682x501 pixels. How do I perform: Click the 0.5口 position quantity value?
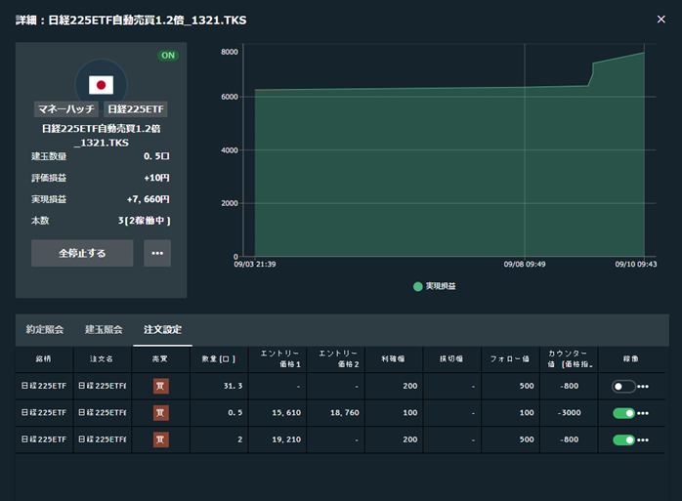pos(156,156)
